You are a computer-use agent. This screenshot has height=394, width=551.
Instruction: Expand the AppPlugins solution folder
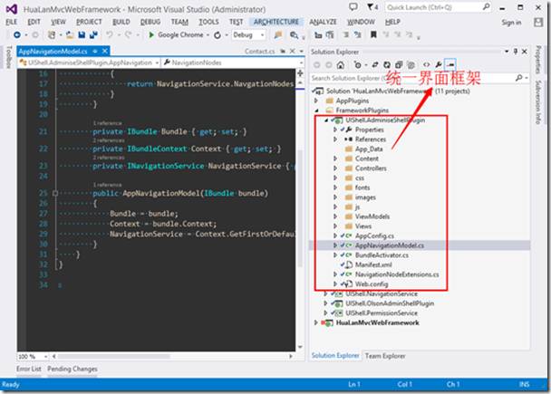coord(316,101)
